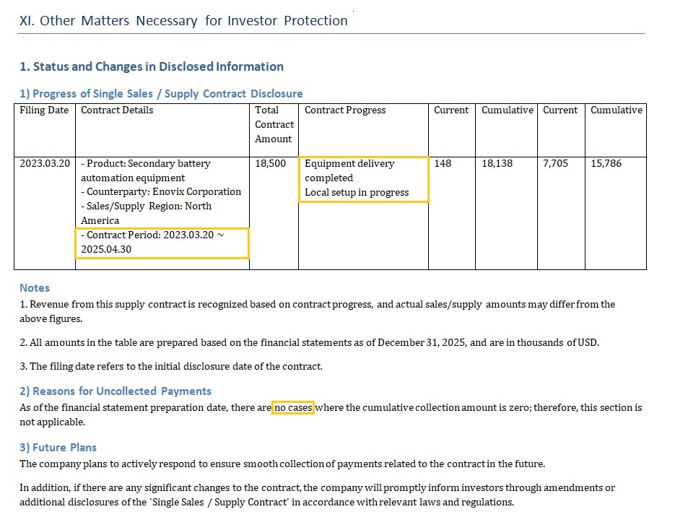Click the 'Cumulative' column header
This screenshot has height=530, width=675.
pos(506,110)
